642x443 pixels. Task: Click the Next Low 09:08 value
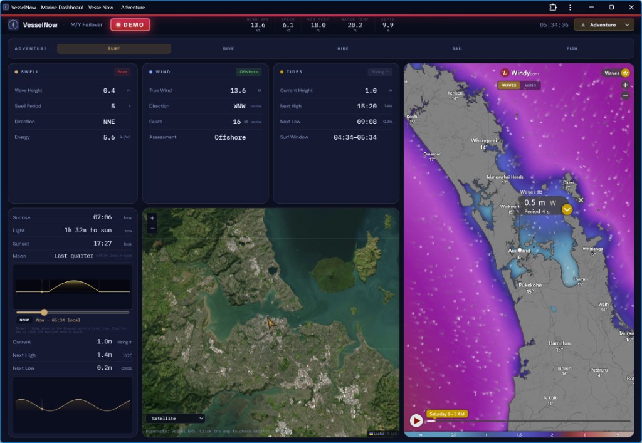coord(367,122)
